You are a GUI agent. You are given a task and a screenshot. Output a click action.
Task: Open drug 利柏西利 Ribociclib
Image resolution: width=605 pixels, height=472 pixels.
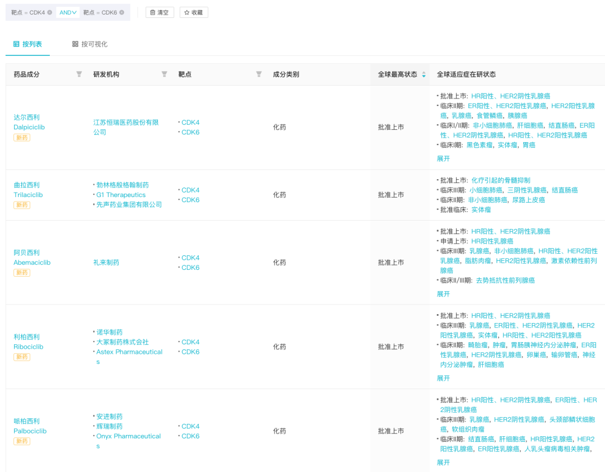click(x=29, y=342)
